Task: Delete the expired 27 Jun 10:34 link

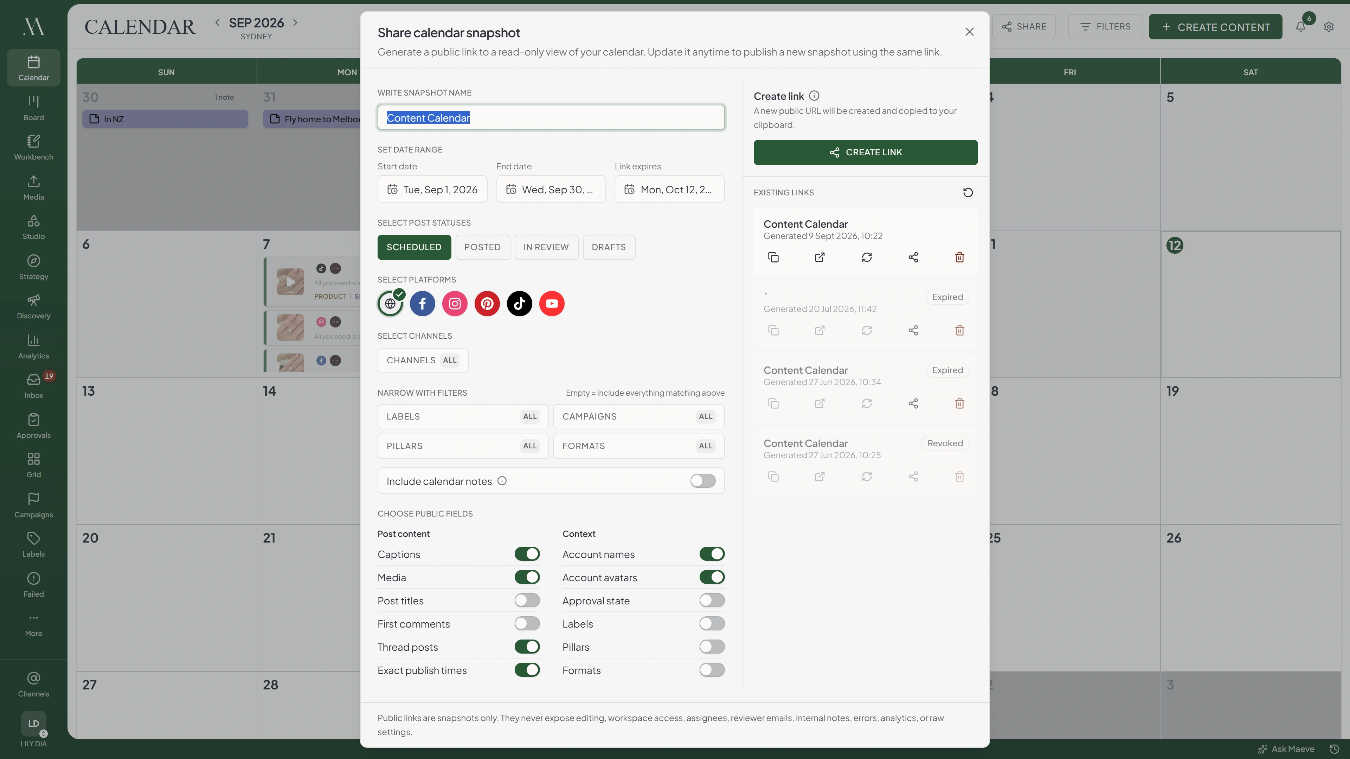Action: click(959, 403)
